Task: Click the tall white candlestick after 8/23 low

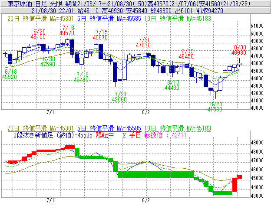Action: click(220, 84)
